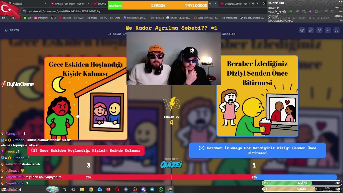343x193 pixels.
Task: Launch Firefox from taskbar
Action: pyautogui.click(x=108, y=190)
